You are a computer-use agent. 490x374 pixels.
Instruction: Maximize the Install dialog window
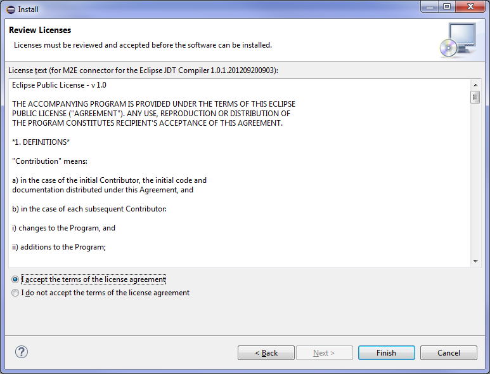tap(446, 6)
